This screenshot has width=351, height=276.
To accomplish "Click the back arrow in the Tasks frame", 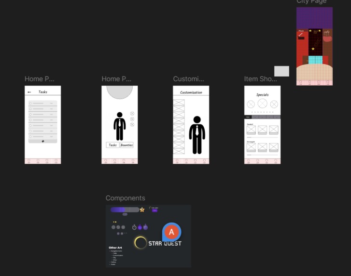I will (29, 92).
